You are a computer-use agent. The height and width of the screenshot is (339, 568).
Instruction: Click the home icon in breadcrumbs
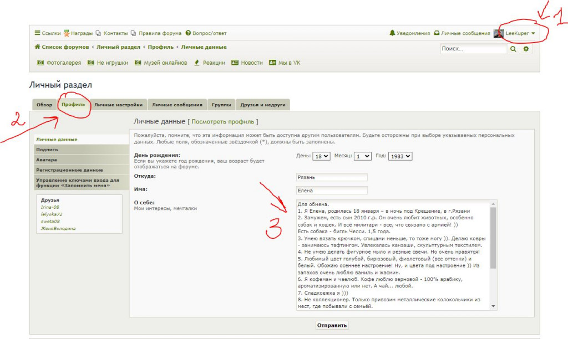pyautogui.click(x=37, y=47)
